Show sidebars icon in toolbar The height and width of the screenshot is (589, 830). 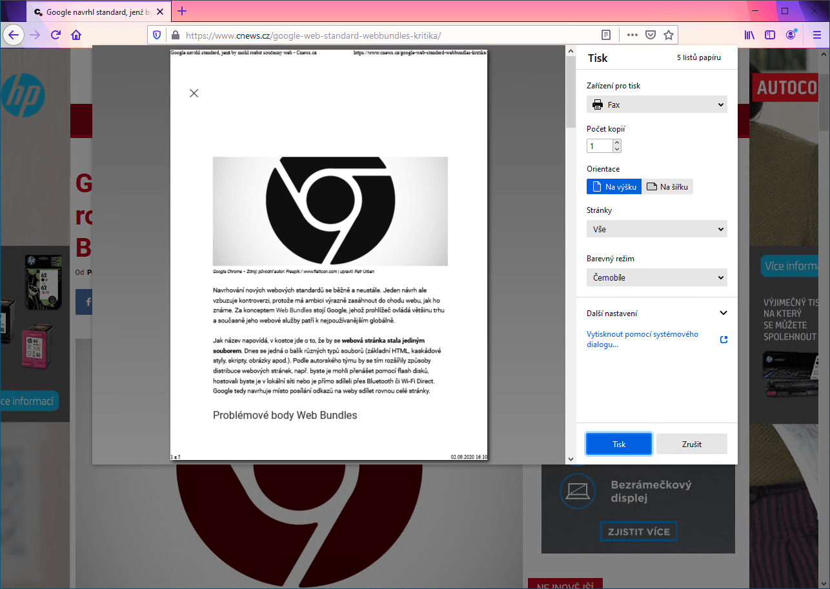pos(770,35)
